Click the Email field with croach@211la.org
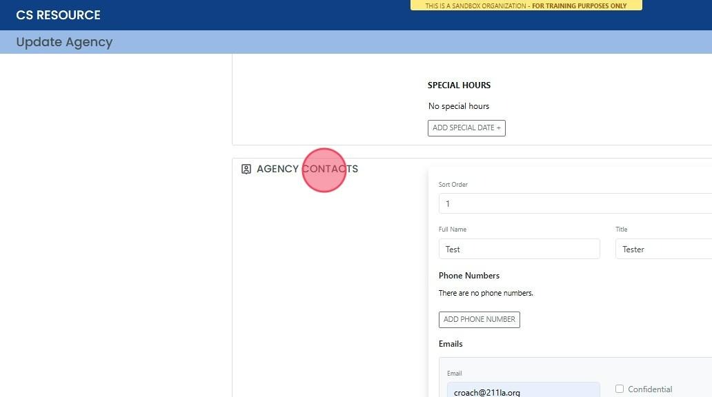This screenshot has width=712, height=397. [523, 391]
